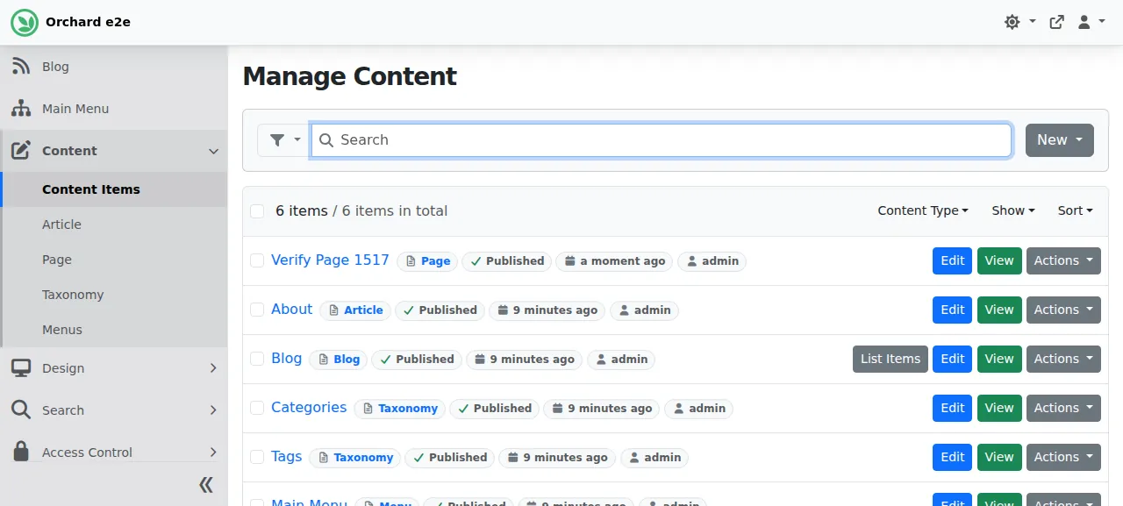Click View for Tags
1123x506 pixels.
pos(999,457)
